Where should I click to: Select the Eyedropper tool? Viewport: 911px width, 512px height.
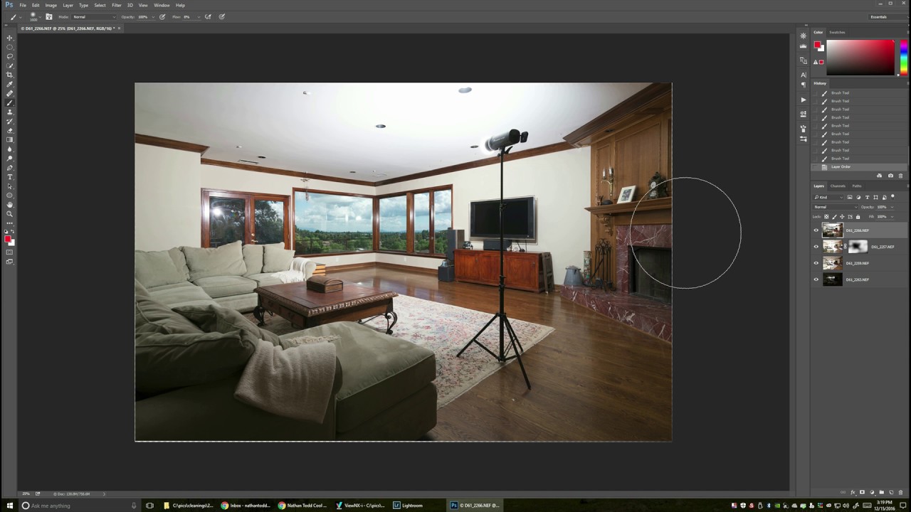[x=9, y=84]
